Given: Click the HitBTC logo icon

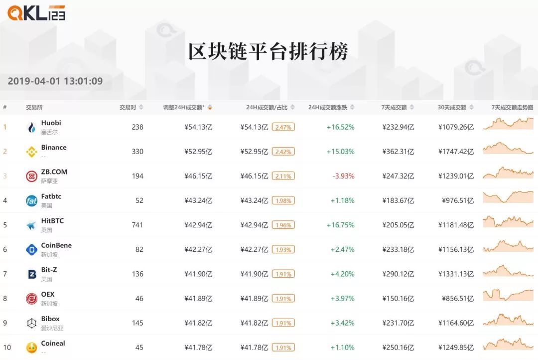Looking at the screenshot, I should point(31,225).
